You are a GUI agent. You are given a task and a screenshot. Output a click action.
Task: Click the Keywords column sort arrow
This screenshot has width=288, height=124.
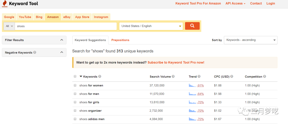(81, 77)
